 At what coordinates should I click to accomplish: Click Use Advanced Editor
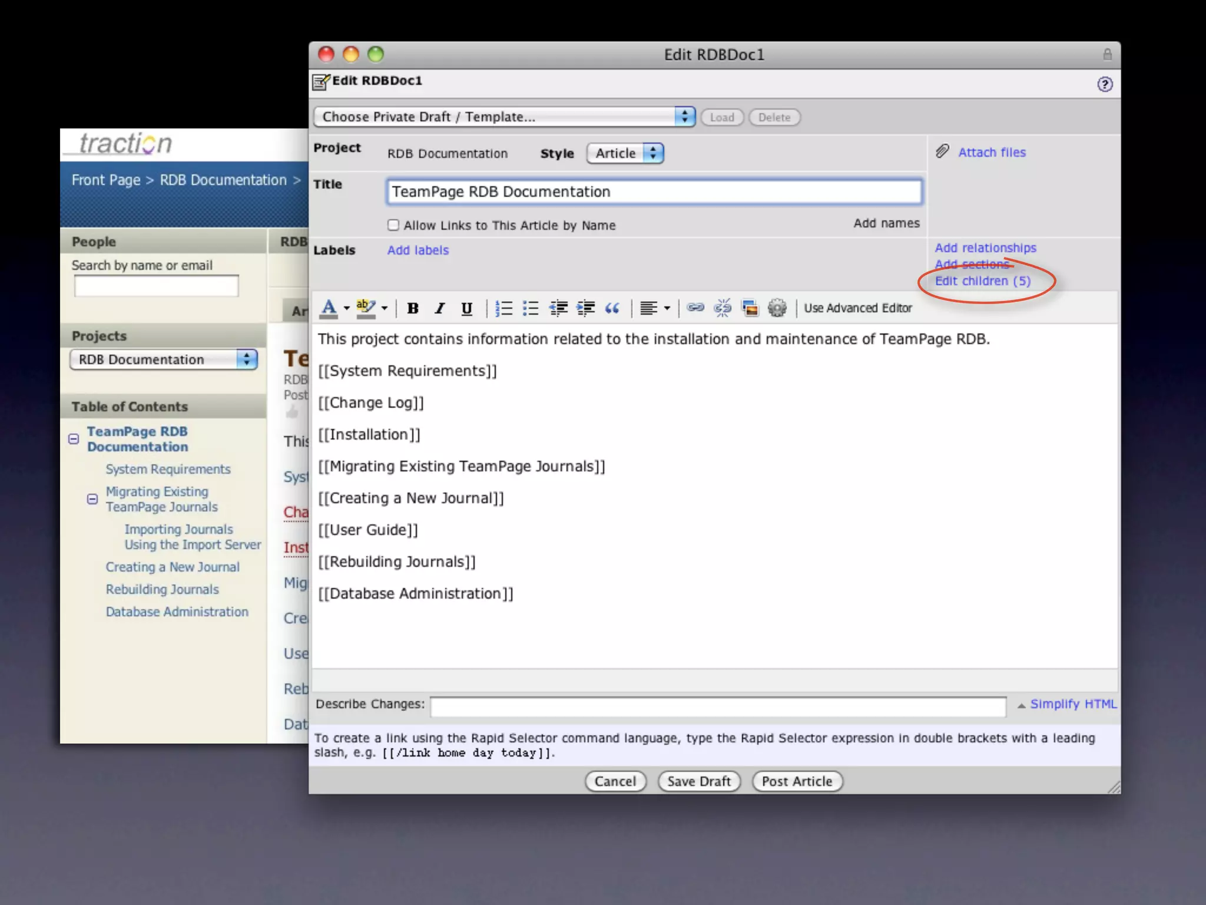coord(857,308)
